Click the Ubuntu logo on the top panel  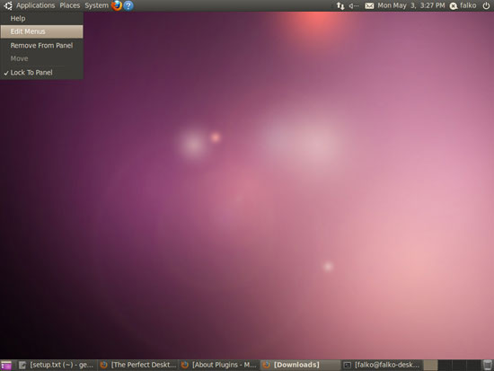[x=8, y=5]
